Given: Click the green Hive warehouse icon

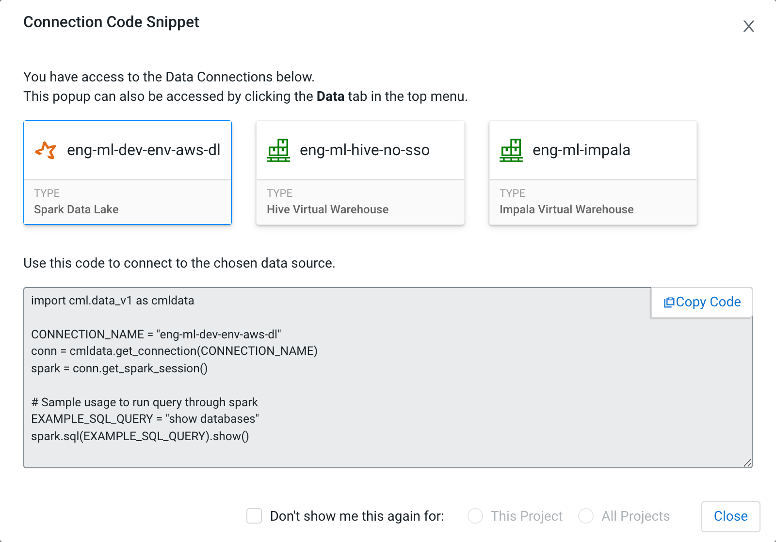Looking at the screenshot, I should (x=278, y=150).
